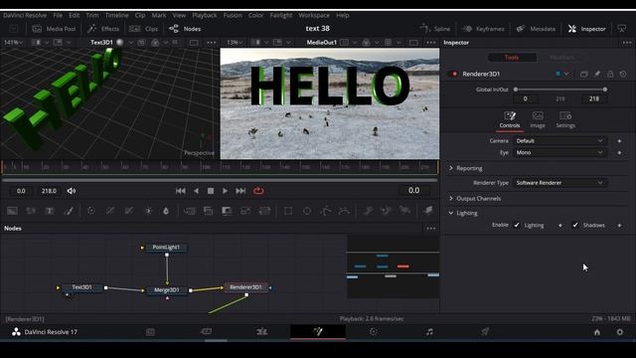636x358 pixels.
Task: Select the Merge3D1 node
Action: pos(167,290)
